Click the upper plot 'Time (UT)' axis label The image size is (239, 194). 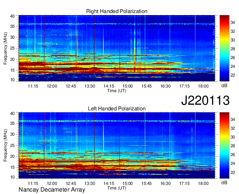point(117,91)
